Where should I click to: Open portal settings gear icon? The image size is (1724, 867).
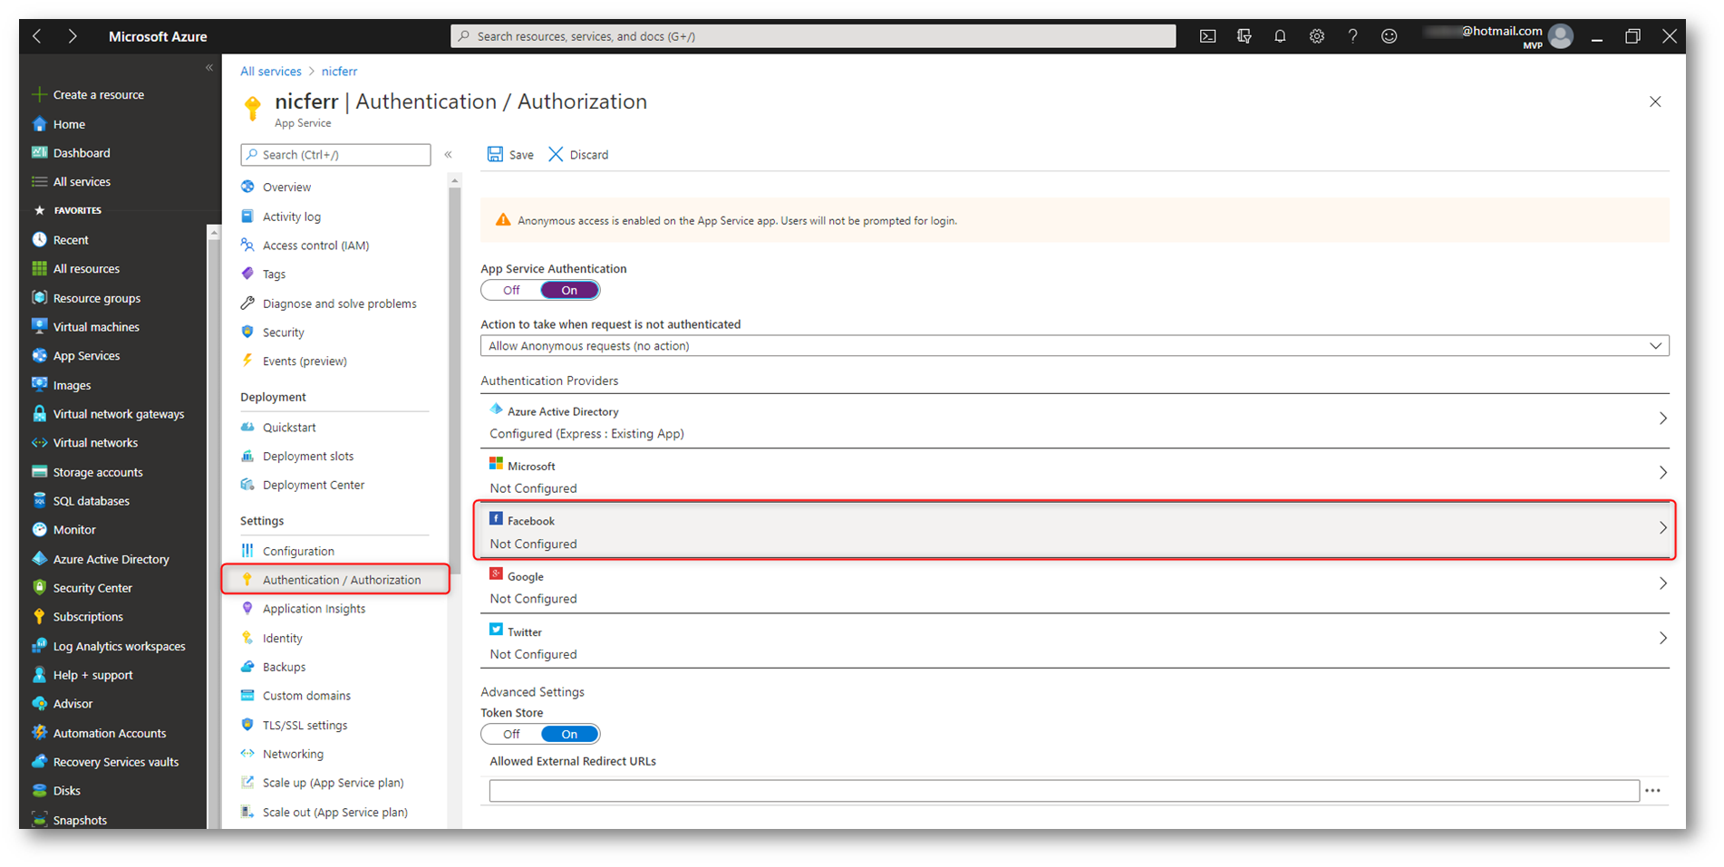(1316, 36)
